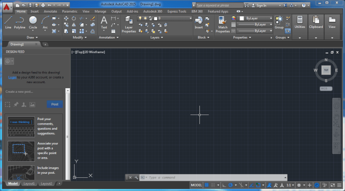Toggle annotation visibility in status bar
The height and width of the screenshot is (191, 345).
pyautogui.click(x=269, y=185)
